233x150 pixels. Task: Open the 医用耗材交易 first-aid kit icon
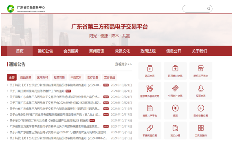pyautogui.click(x=175, y=68)
